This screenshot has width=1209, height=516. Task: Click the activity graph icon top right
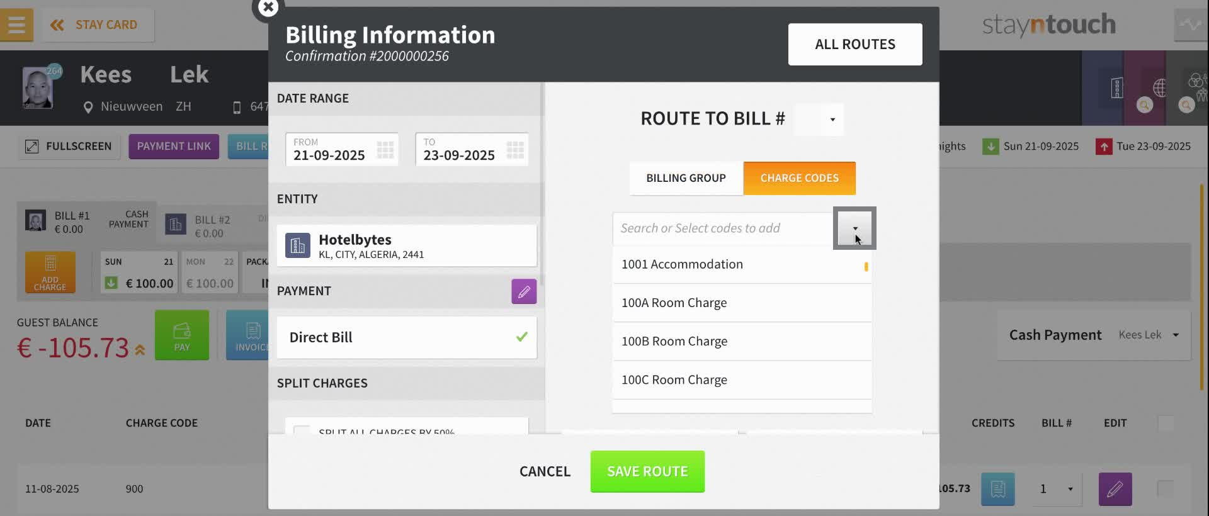[x=1190, y=25]
